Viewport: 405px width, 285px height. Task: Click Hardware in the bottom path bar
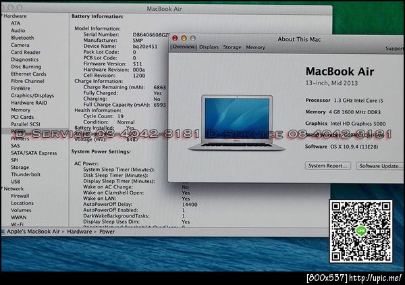click(79, 232)
